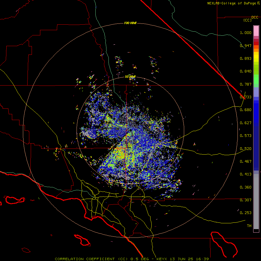
Task: Click the 0.680 scale value
Action: click(246, 110)
